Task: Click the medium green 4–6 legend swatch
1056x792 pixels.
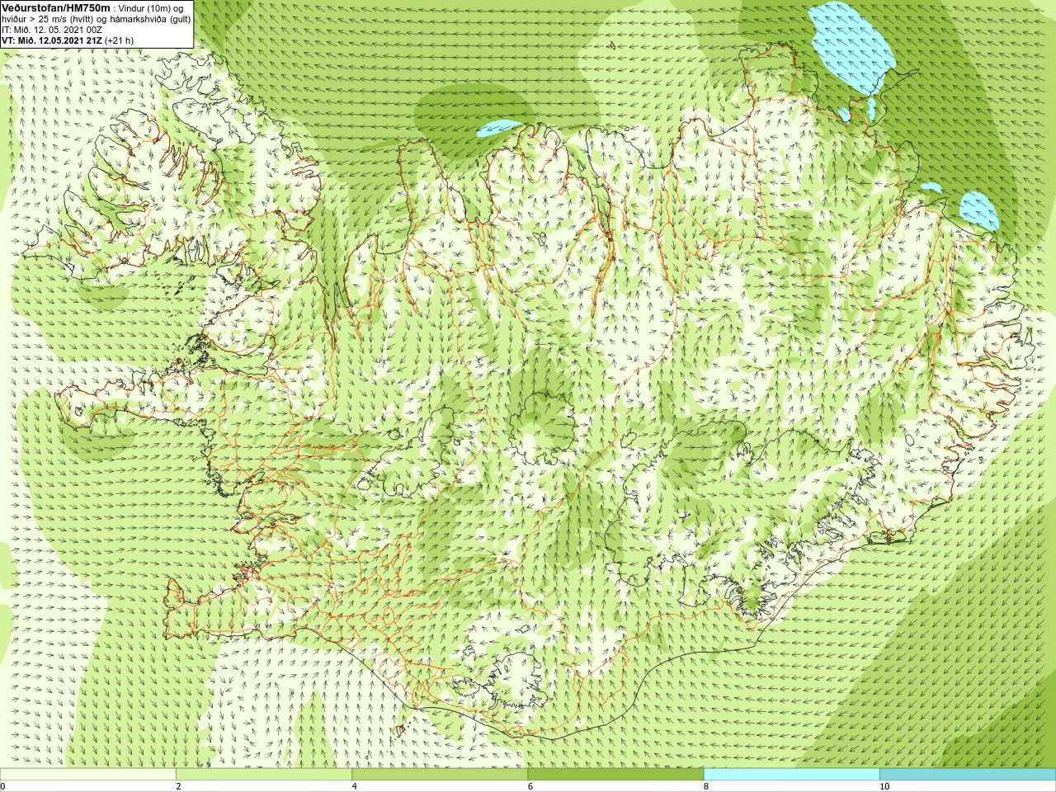Action: [440, 775]
